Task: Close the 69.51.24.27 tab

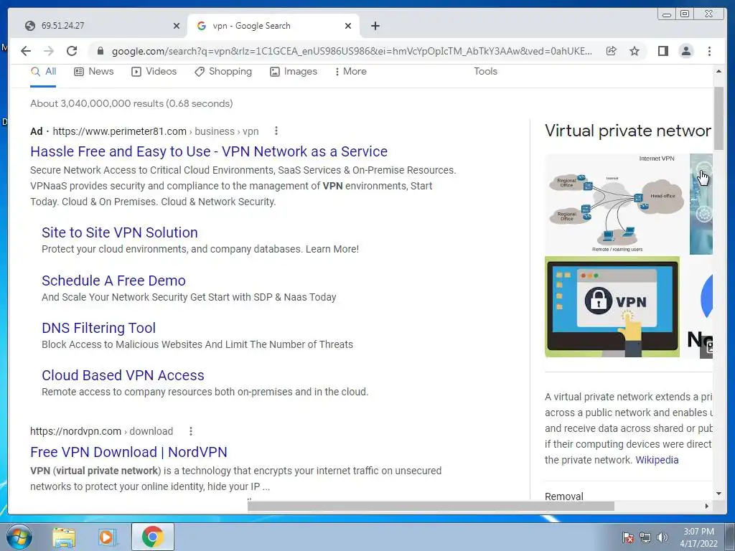Action: [x=177, y=26]
